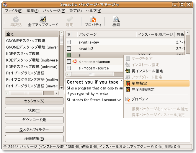Click the セクション(S) button

34,101
